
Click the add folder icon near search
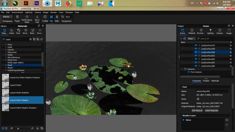34,39
